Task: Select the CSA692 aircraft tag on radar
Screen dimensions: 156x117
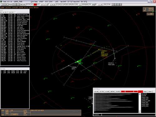Action: click(105, 53)
